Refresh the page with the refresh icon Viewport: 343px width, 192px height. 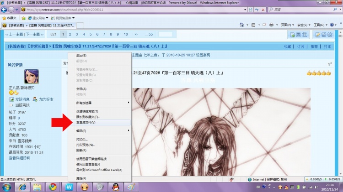(x=257, y=10)
